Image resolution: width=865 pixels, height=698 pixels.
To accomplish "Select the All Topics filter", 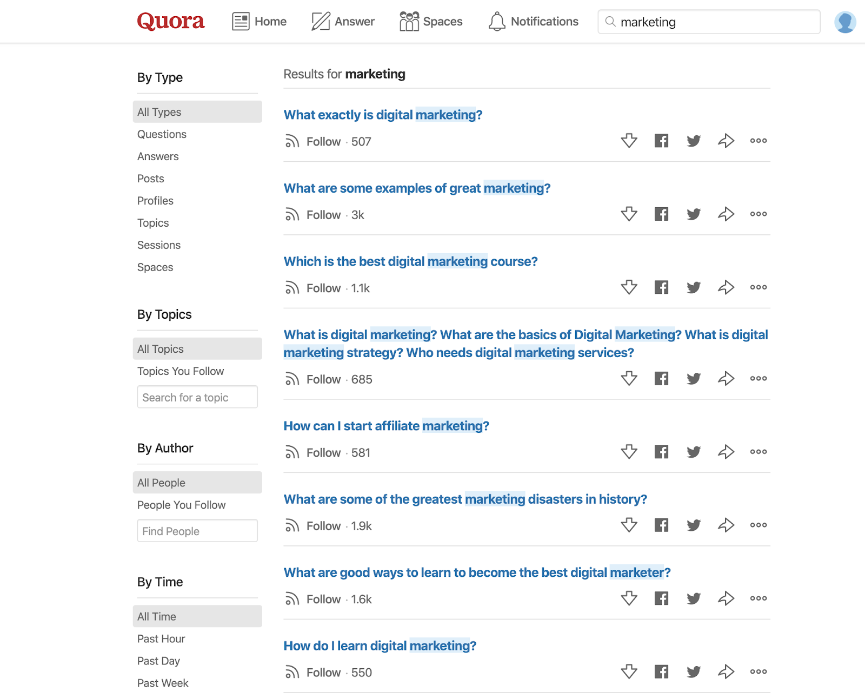I will tap(197, 349).
